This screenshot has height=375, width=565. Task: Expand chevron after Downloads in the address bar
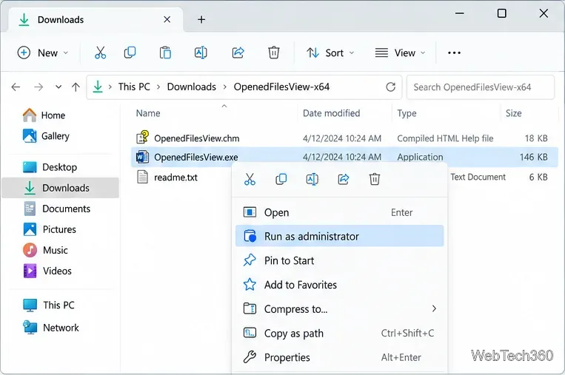pos(225,87)
